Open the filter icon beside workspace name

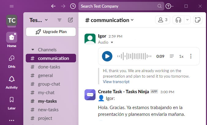click(x=59, y=20)
